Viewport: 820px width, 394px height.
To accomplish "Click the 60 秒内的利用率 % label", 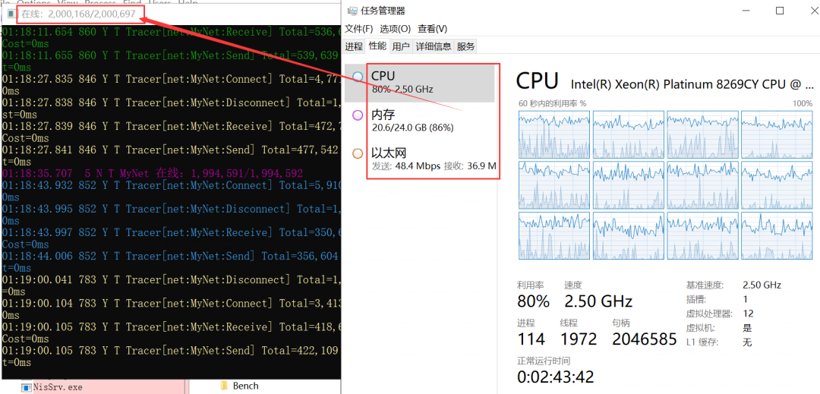I will point(552,103).
